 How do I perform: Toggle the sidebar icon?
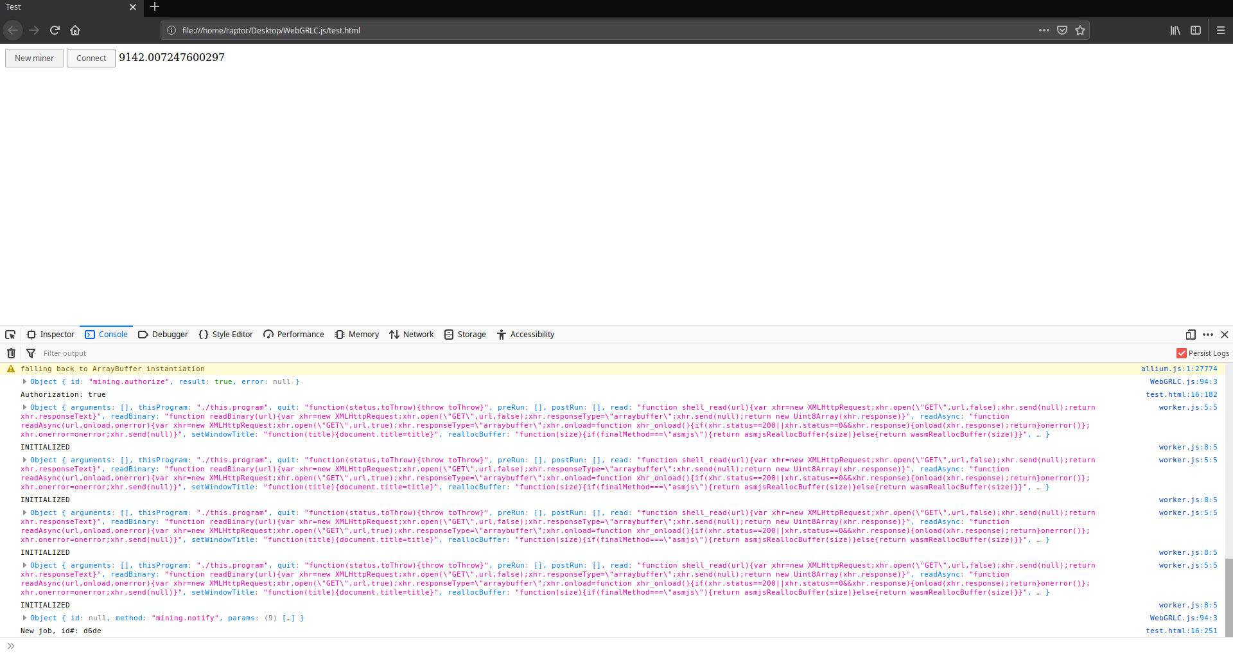tap(1196, 30)
